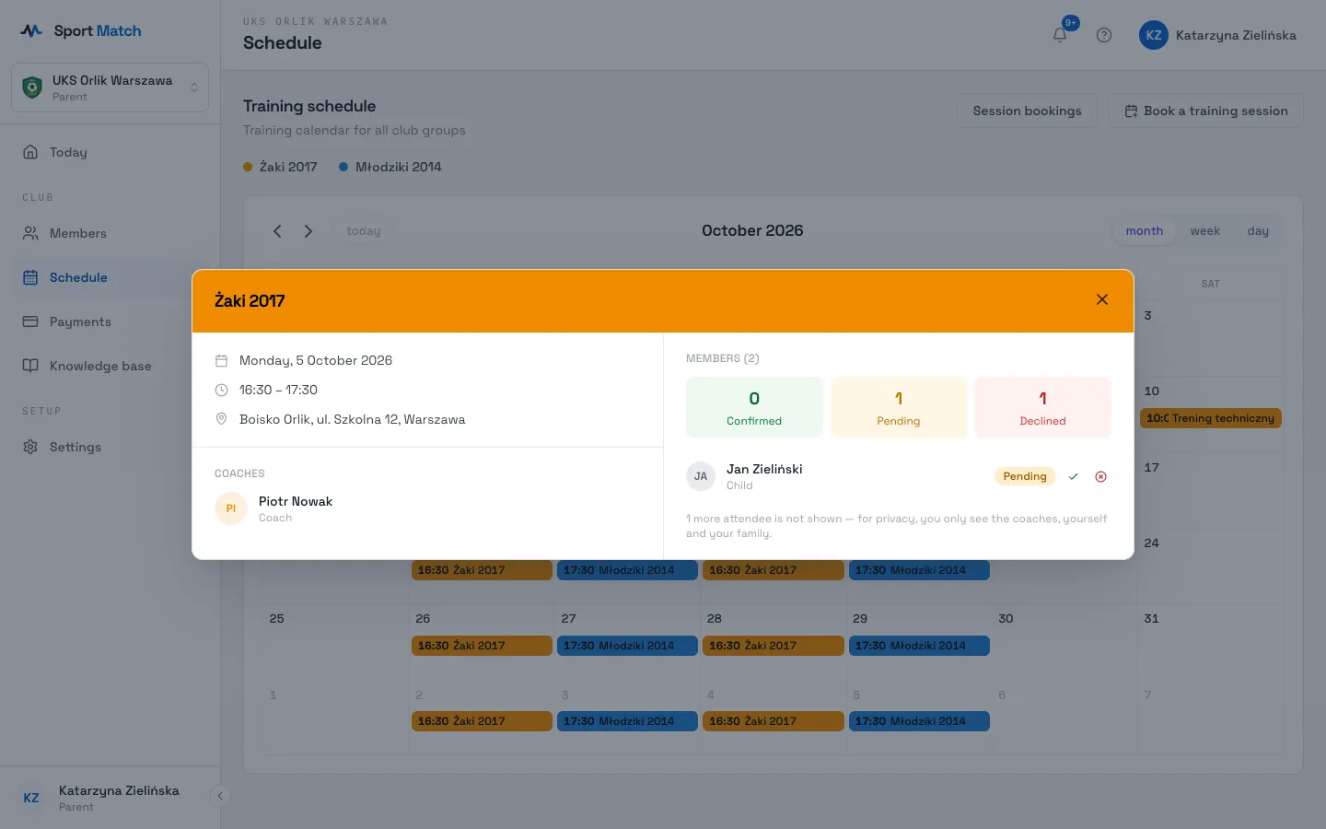Viewport: 1326px width, 829px height.
Task: Open Members in the sidebar
Action: click(x=110, y=233)
